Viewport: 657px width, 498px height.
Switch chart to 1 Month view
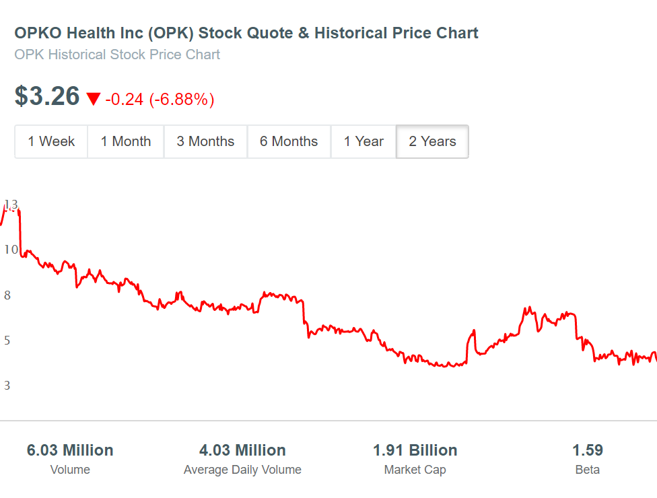pyautogui.click(x=126, y=141)
